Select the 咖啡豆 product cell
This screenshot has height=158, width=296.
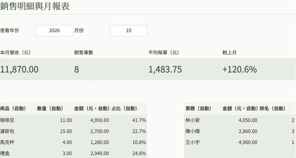(7, 120)
